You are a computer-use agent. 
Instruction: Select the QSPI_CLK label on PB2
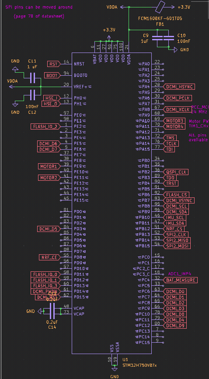point(176,172)
